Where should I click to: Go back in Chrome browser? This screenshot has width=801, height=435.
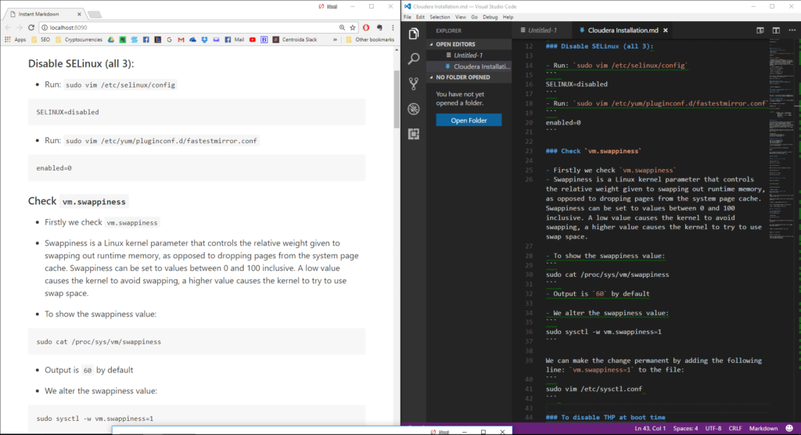[x=8, y=27]
